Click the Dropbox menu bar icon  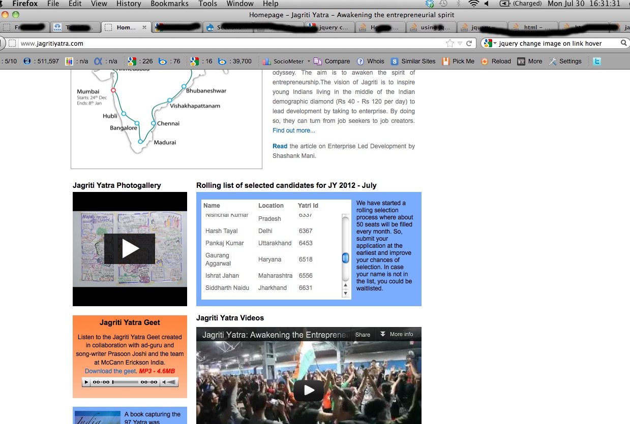(430, 4)
